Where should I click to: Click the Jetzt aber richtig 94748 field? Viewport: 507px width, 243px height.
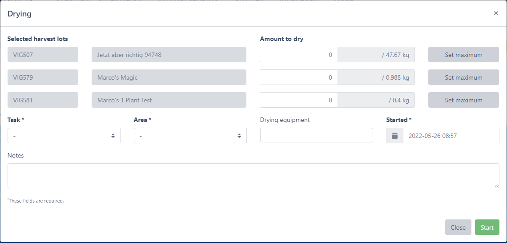coord(169,55)
